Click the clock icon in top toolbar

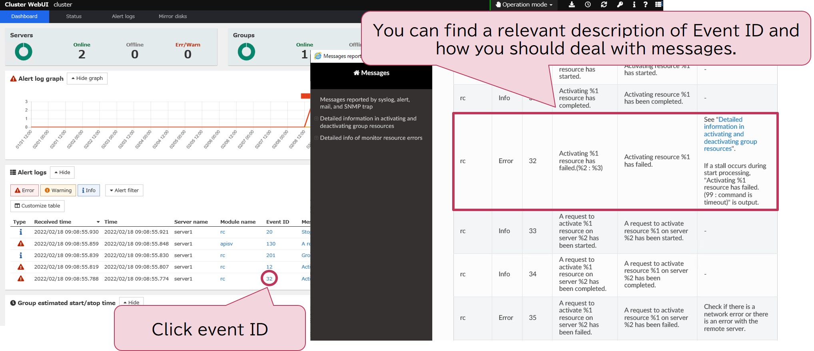coord(588,5)
